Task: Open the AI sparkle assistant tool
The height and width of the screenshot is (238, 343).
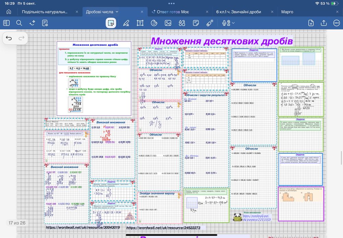Action: click(32, 23)
